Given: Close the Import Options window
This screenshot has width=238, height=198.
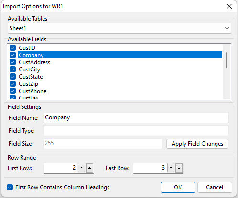Looking at the screenshot, I should click(229, 6).
